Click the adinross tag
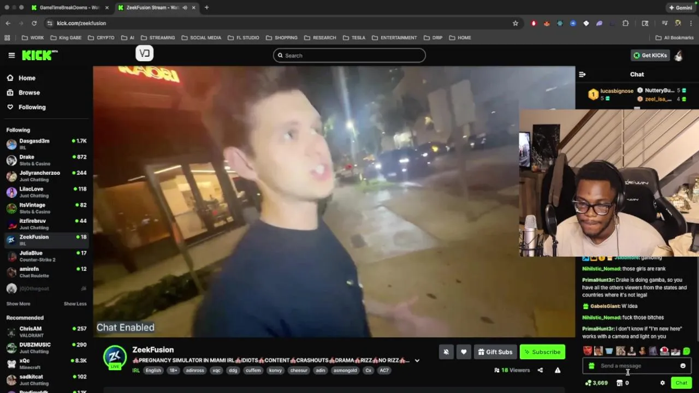 click(x=195, y=370)
